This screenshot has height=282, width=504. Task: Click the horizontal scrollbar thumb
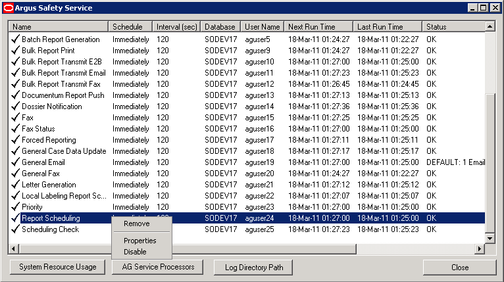[188, 248]
